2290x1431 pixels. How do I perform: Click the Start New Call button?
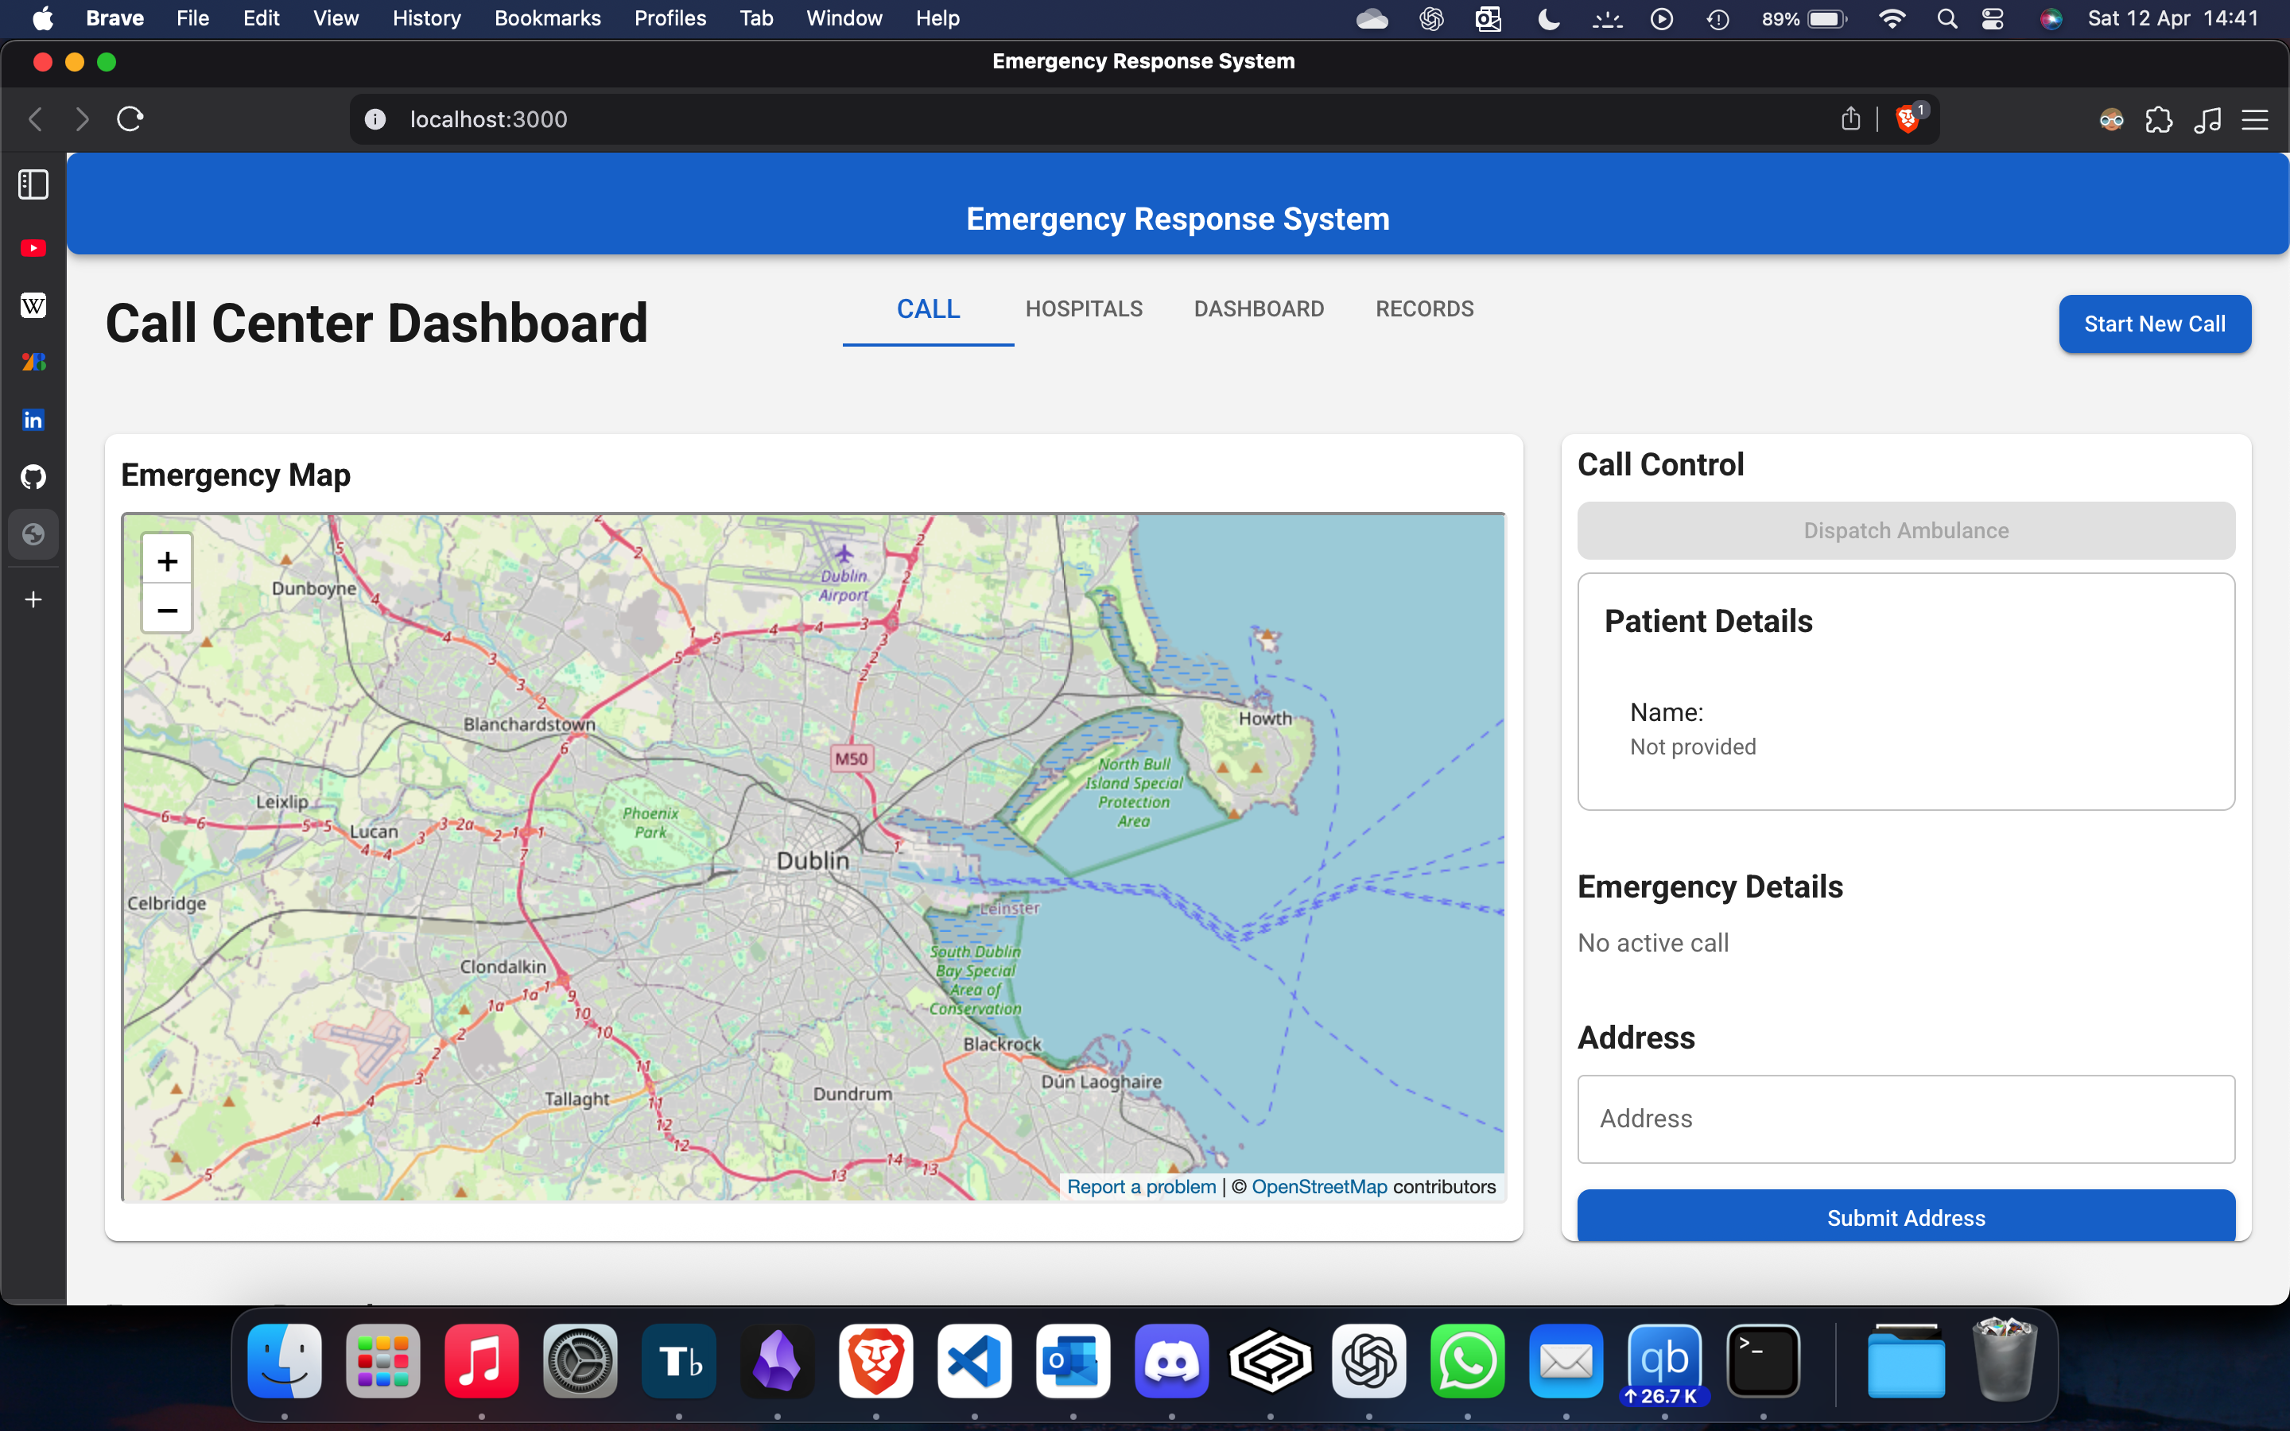click(x=2154, y=324)
